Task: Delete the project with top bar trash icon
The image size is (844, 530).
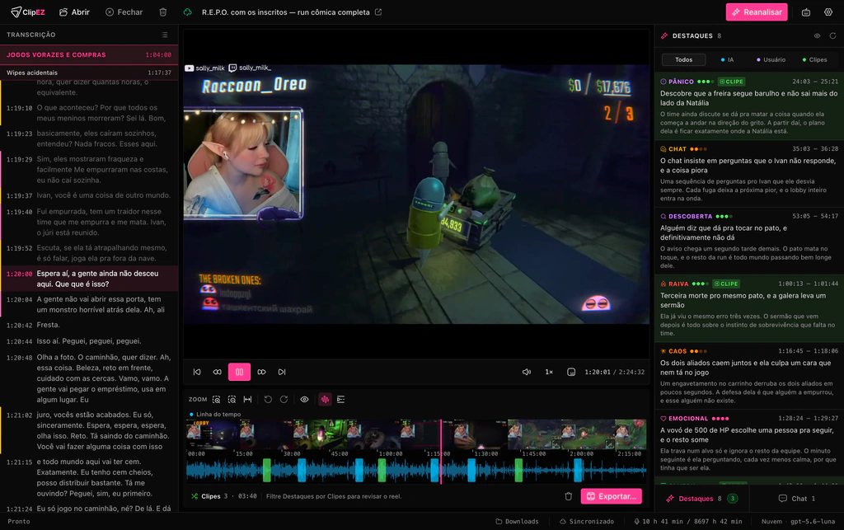Action: click(163, 12)
